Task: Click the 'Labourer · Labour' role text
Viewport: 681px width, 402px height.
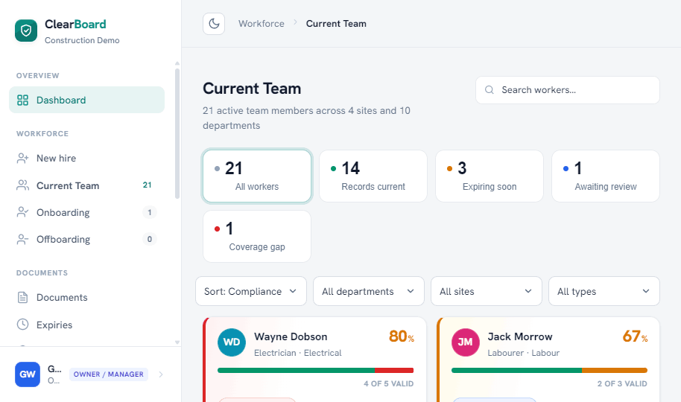Action: tap(523, 353)
